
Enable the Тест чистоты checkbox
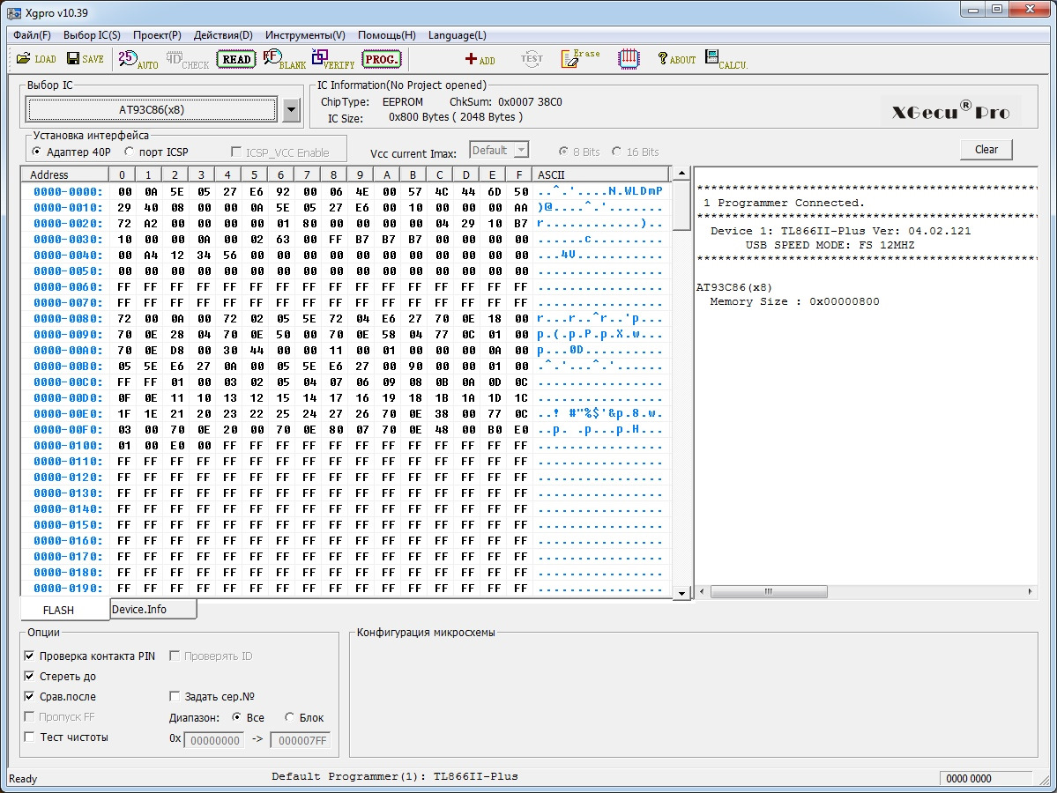click(x=30, y=737)
